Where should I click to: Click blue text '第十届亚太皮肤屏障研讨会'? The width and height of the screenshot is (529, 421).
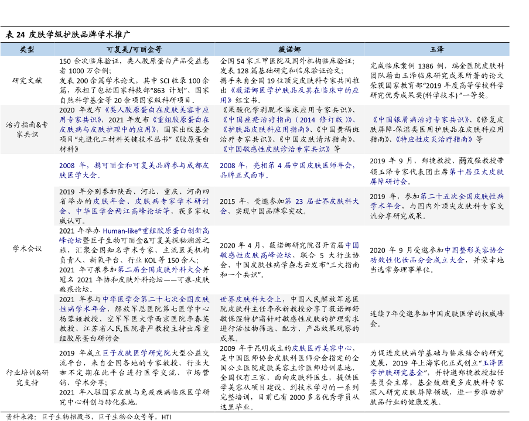437,176
